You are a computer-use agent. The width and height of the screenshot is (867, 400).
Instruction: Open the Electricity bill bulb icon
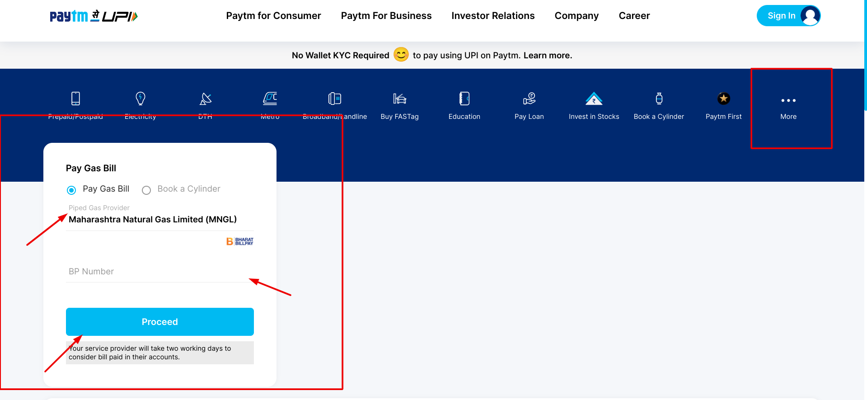(141, 99)
